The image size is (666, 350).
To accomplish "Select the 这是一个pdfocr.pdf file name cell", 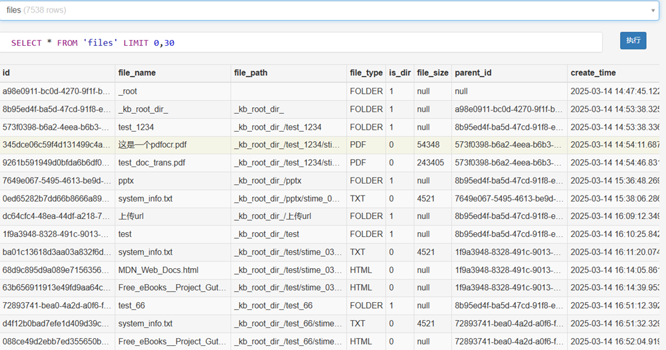I will pos(153,144).
